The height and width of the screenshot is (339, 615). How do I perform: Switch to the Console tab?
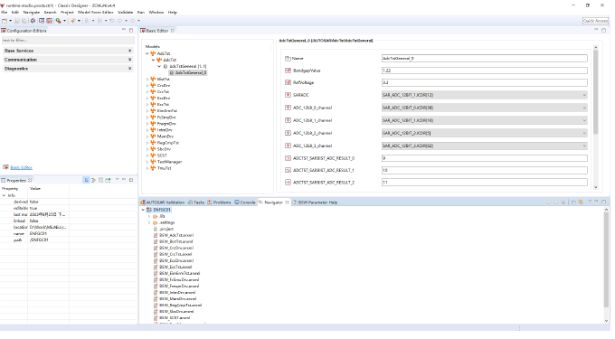click(245, 202)
